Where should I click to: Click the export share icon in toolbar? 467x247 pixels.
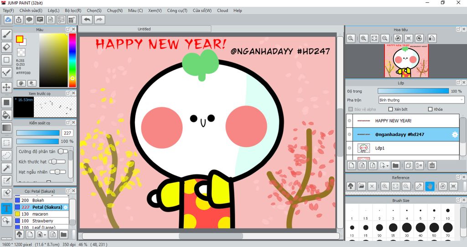pos(19,20)
